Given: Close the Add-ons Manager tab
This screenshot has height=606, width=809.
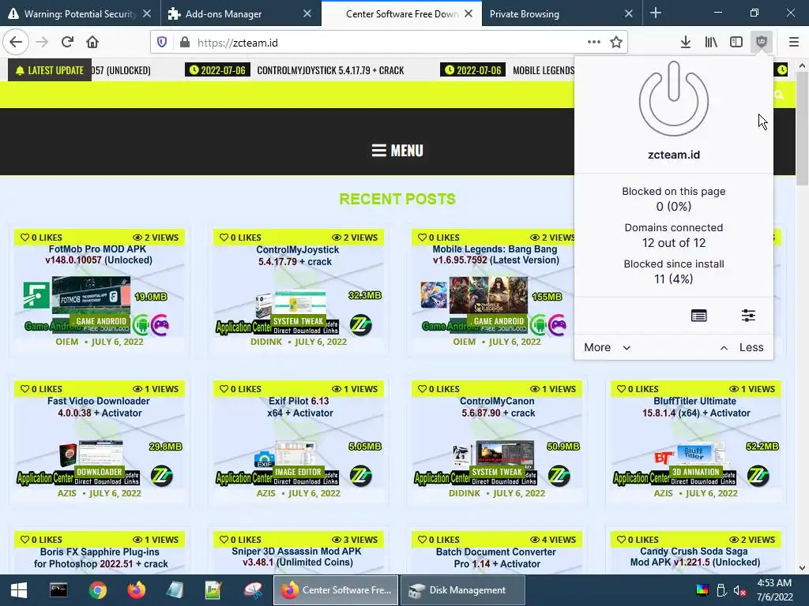Looking at the screenshot, I should (307, 13).
